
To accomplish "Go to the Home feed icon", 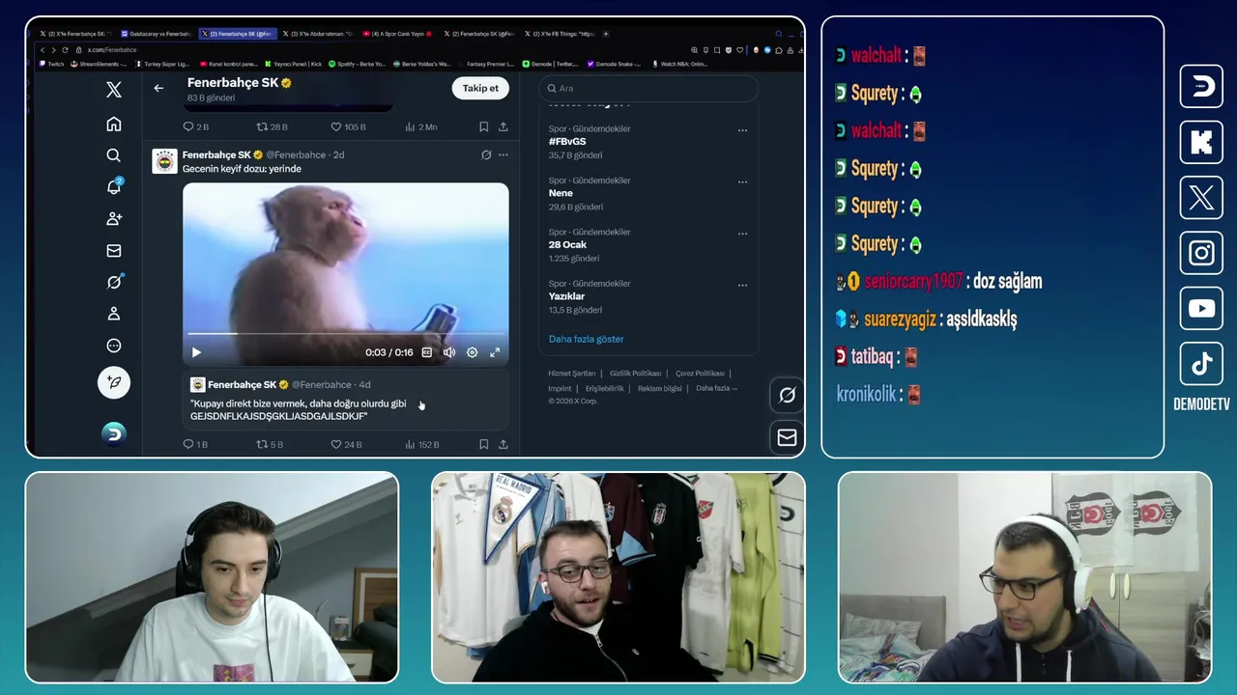I will click(114, 124).
